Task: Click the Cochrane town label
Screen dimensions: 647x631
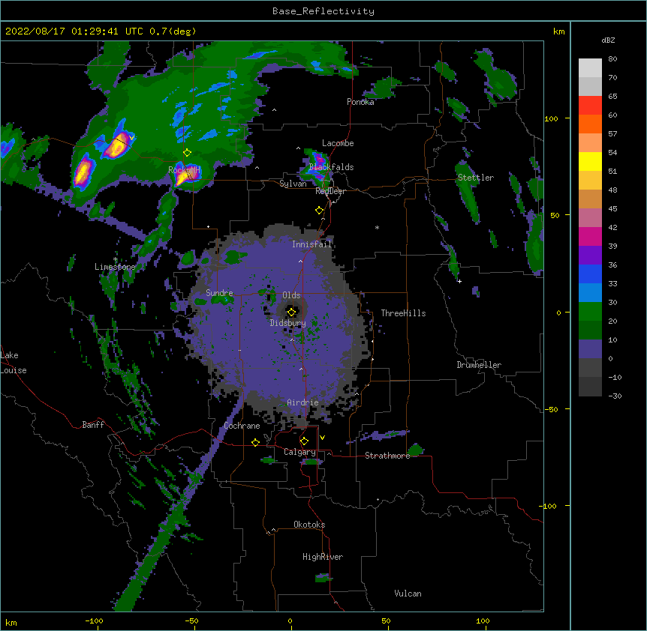Action: (x=242, y=426)
